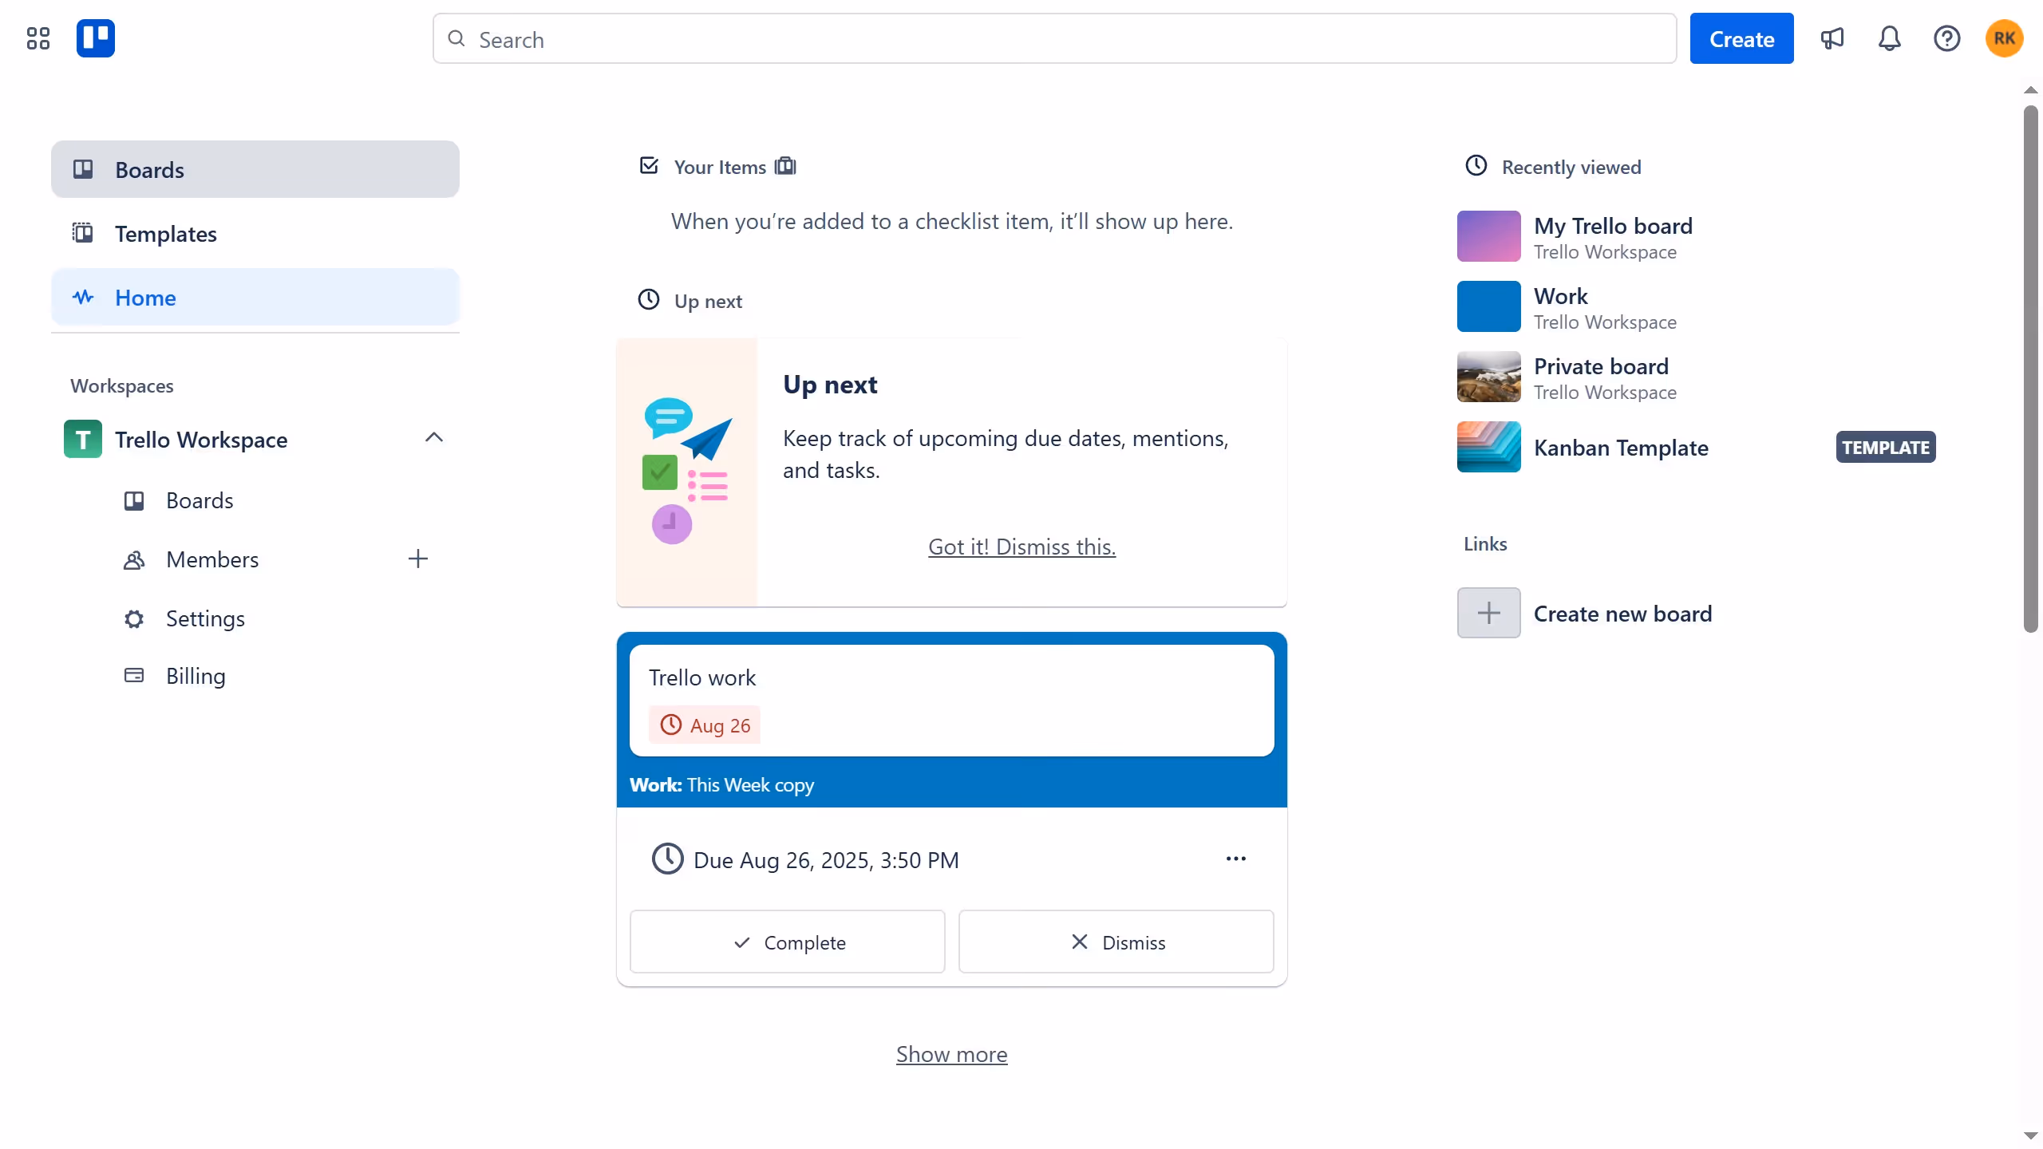Mark the Trello work card Complete
This screenshot has height=1149, width=2043.
[787, 942]
